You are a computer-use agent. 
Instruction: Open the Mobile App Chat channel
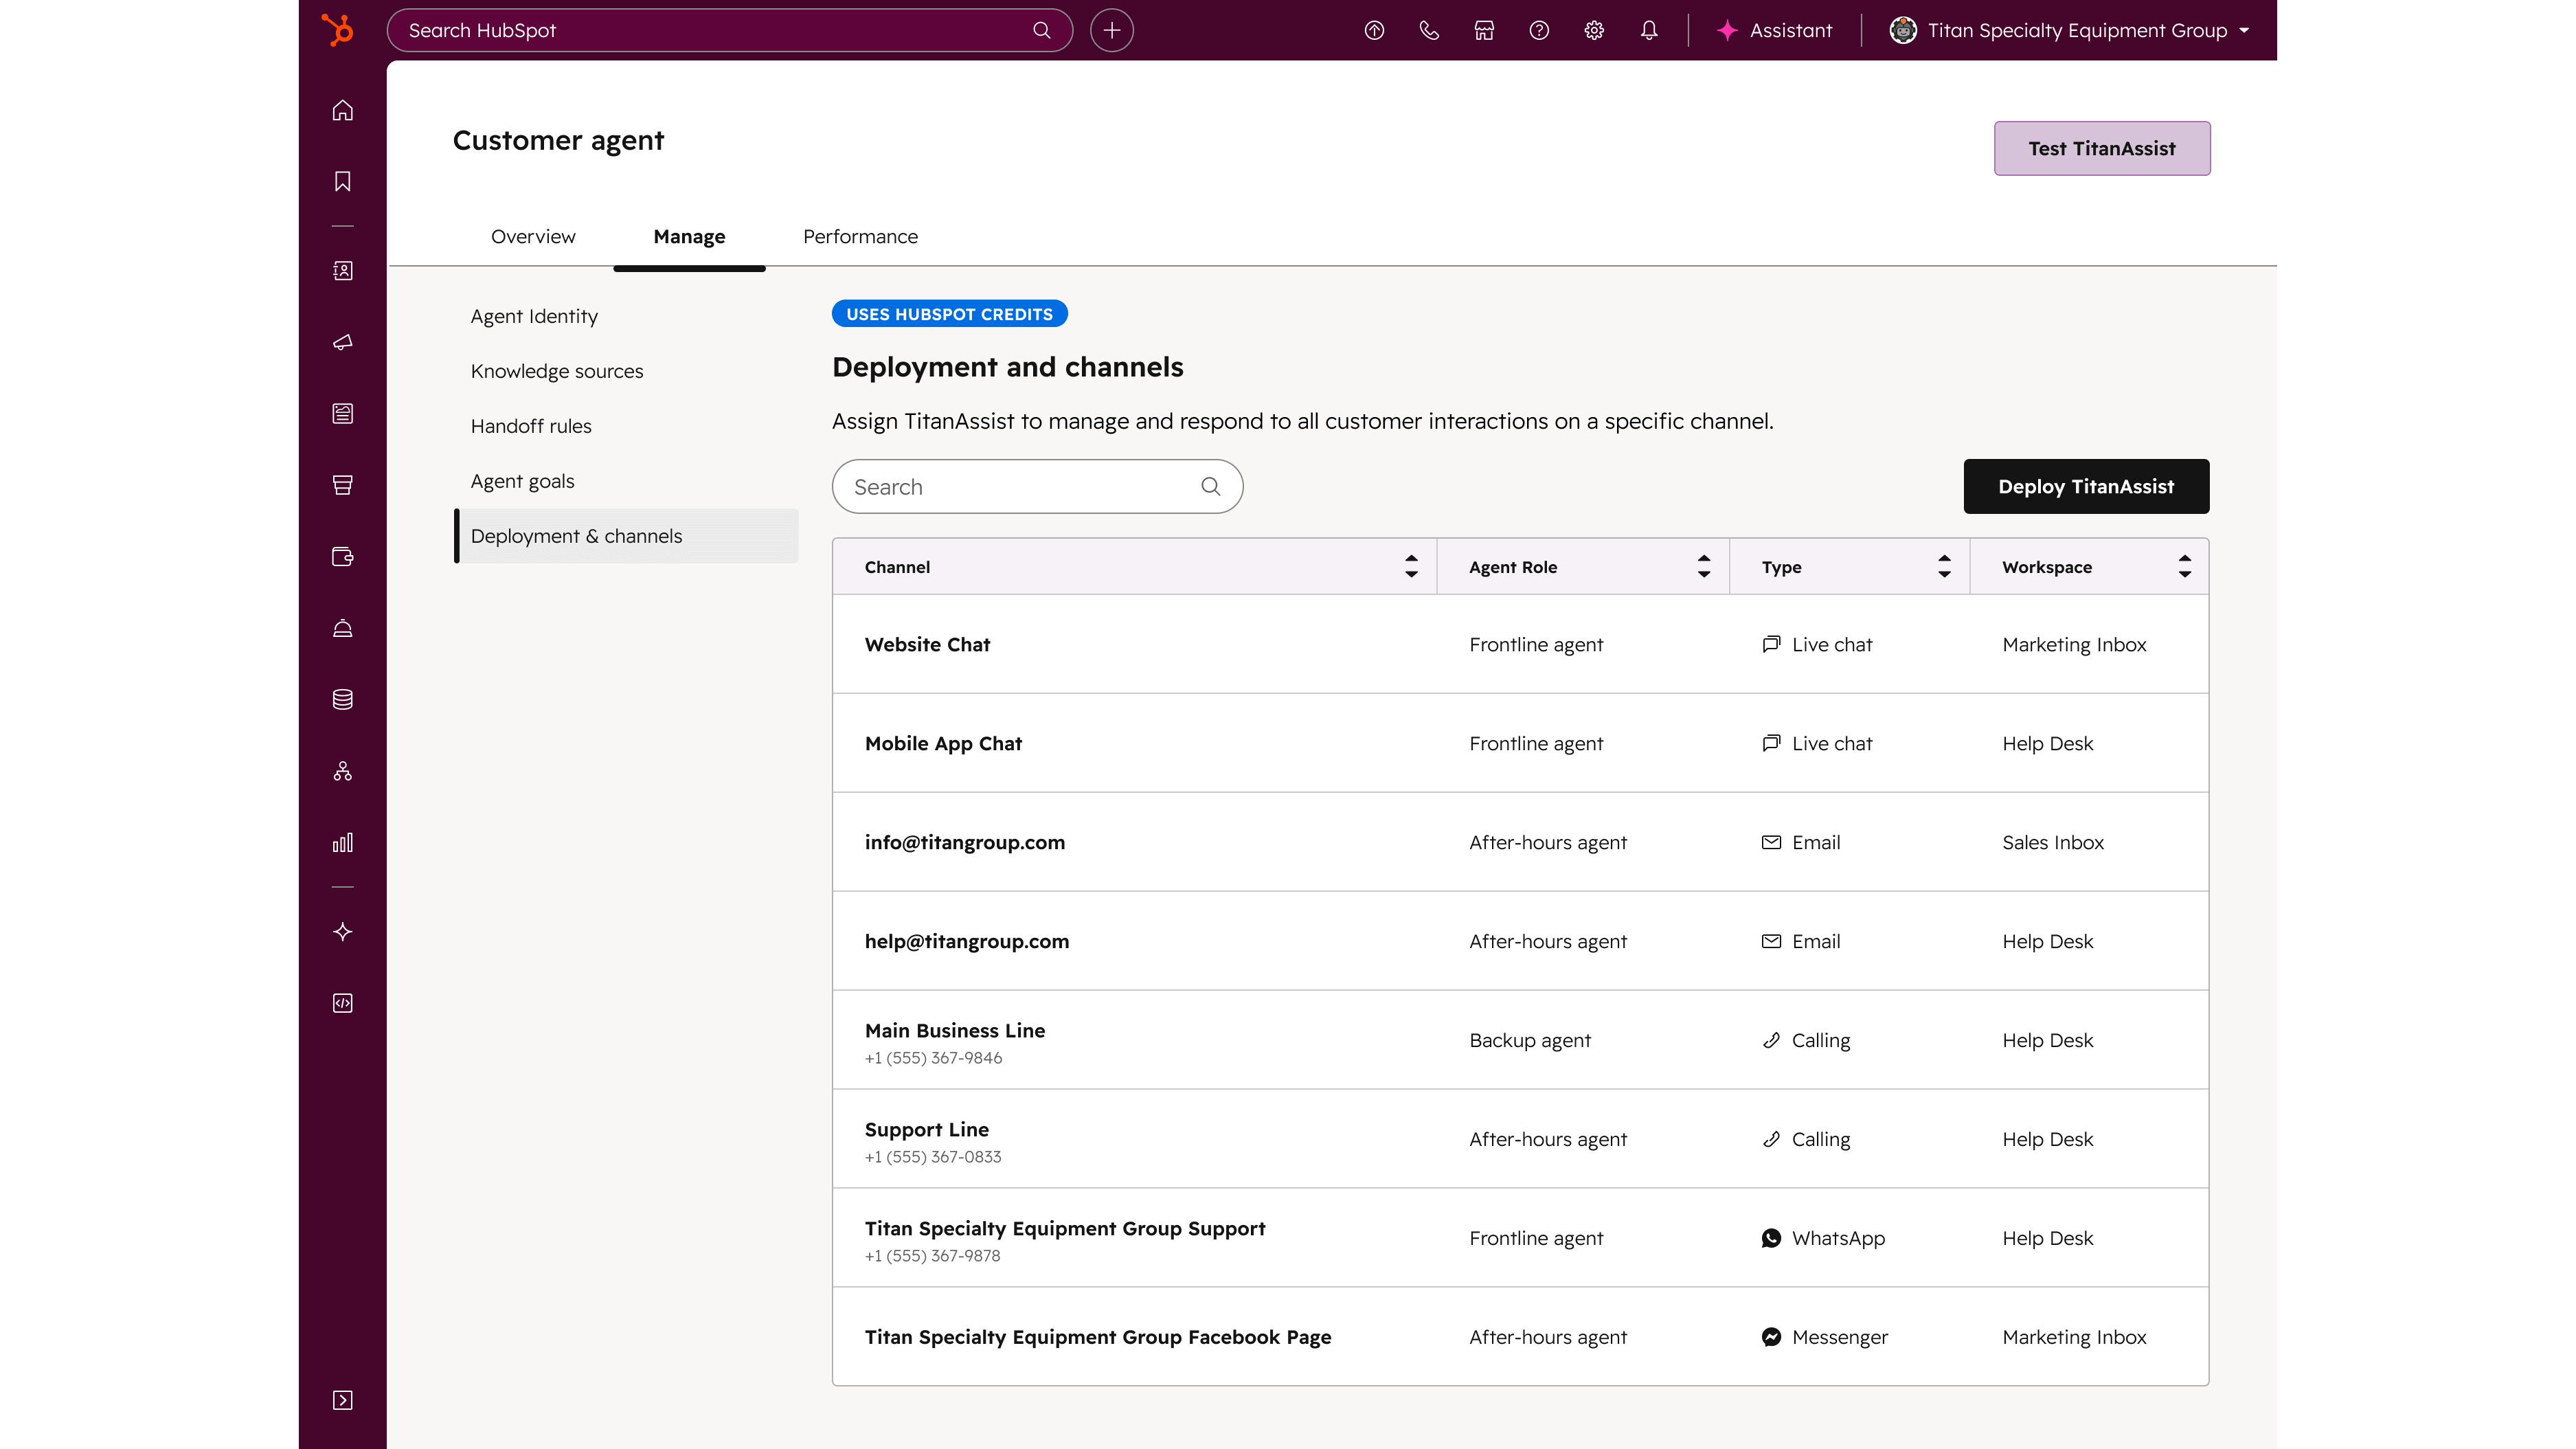[x=943, y=744]
